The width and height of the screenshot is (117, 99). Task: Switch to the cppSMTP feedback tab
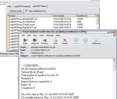(22, 6)
